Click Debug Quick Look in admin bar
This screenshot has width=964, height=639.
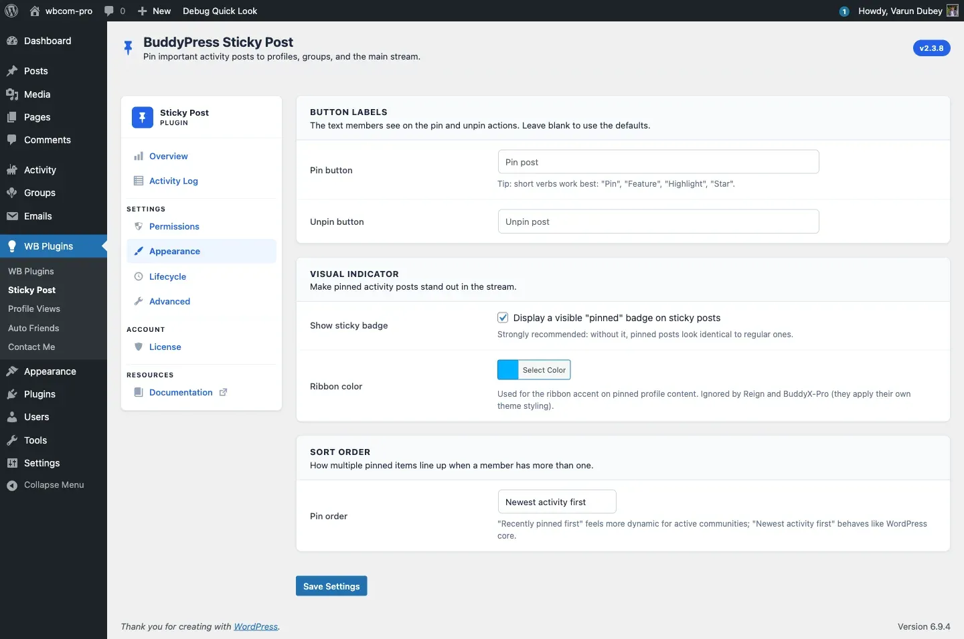click(220, 11)
